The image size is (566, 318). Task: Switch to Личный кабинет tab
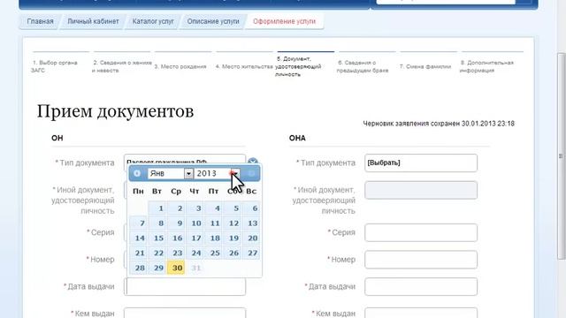pyautogui.click(x=93, y=21)
